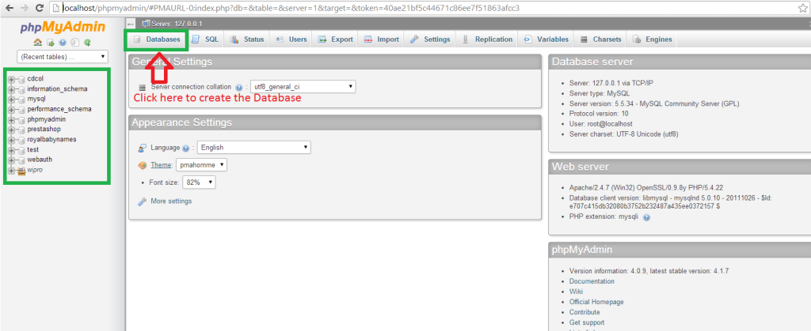Expand the phpmyadmin tree node
Image resolution: width=811 pixels, height=331 pixels.
[11, 119]
